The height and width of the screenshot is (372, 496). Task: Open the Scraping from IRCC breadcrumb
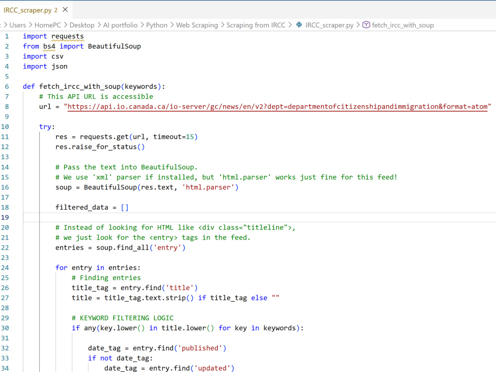[x=255, y=25]
